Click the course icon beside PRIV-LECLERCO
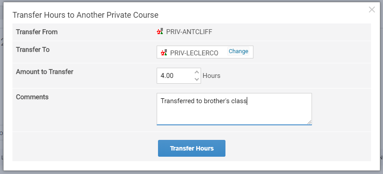383x174 pixels. (x=164, y=52)
